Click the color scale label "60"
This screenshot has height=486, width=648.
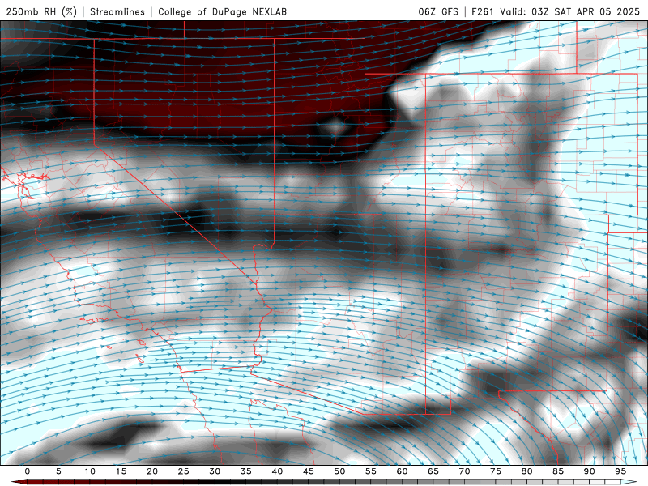point(402,471)
